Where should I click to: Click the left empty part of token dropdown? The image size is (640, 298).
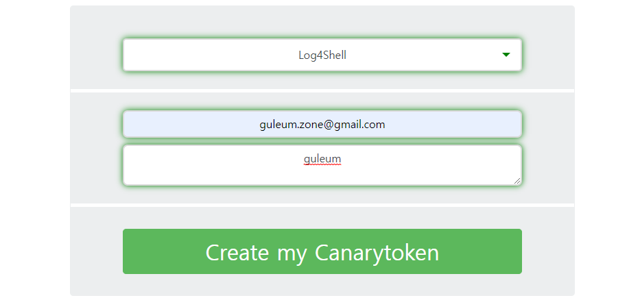(208, 55)
